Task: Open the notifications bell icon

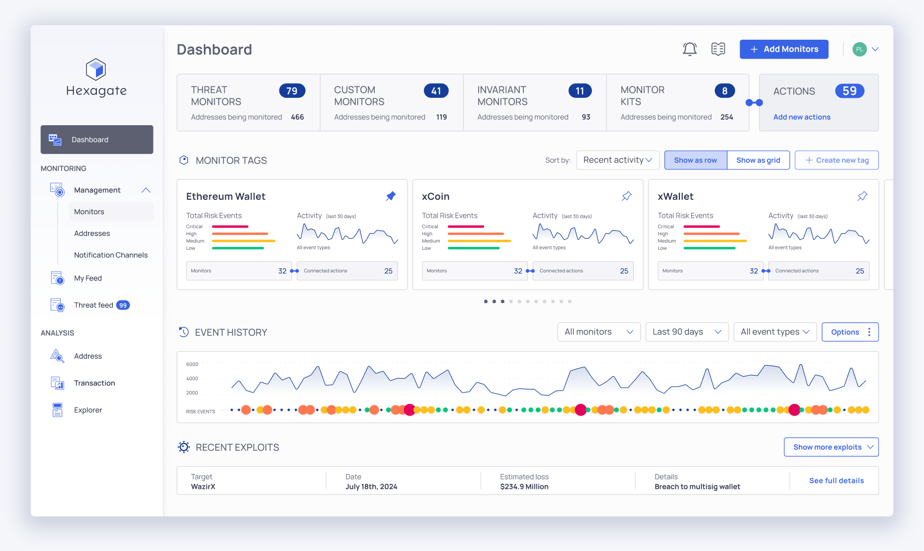Action: (x=689, y=49)
